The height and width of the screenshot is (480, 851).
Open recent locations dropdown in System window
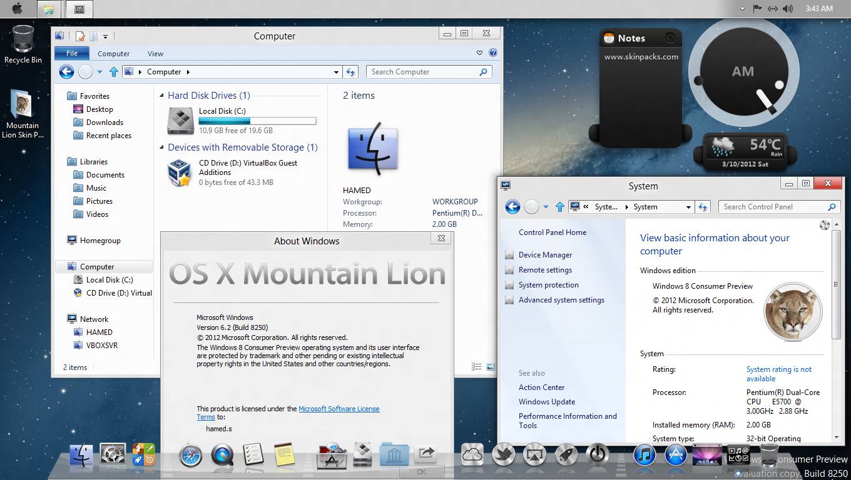click(x=546, y=207)
